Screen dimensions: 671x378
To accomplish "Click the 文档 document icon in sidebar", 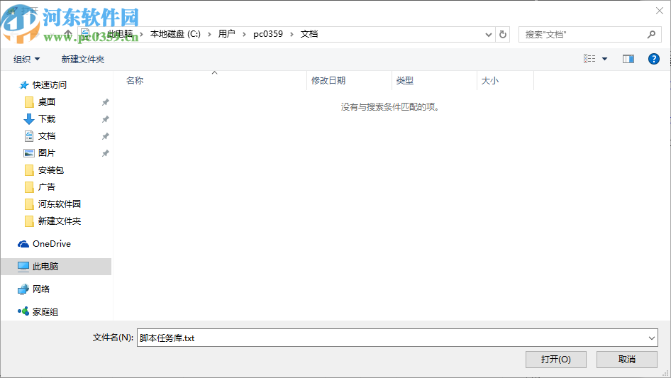I will click(x=29, y=136).
